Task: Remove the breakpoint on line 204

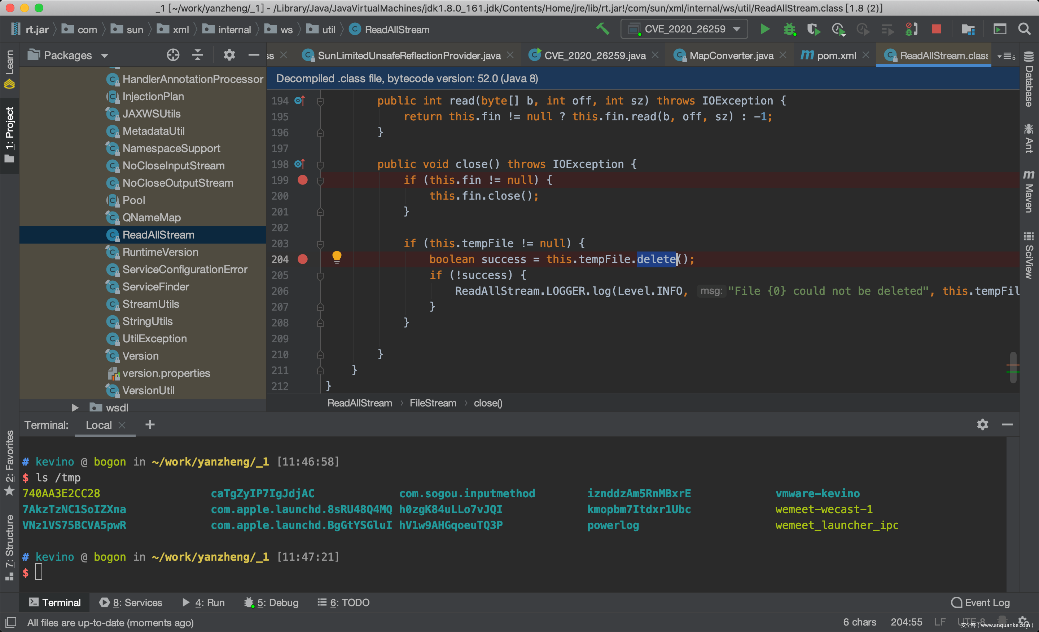Action: tap(302, 259)
